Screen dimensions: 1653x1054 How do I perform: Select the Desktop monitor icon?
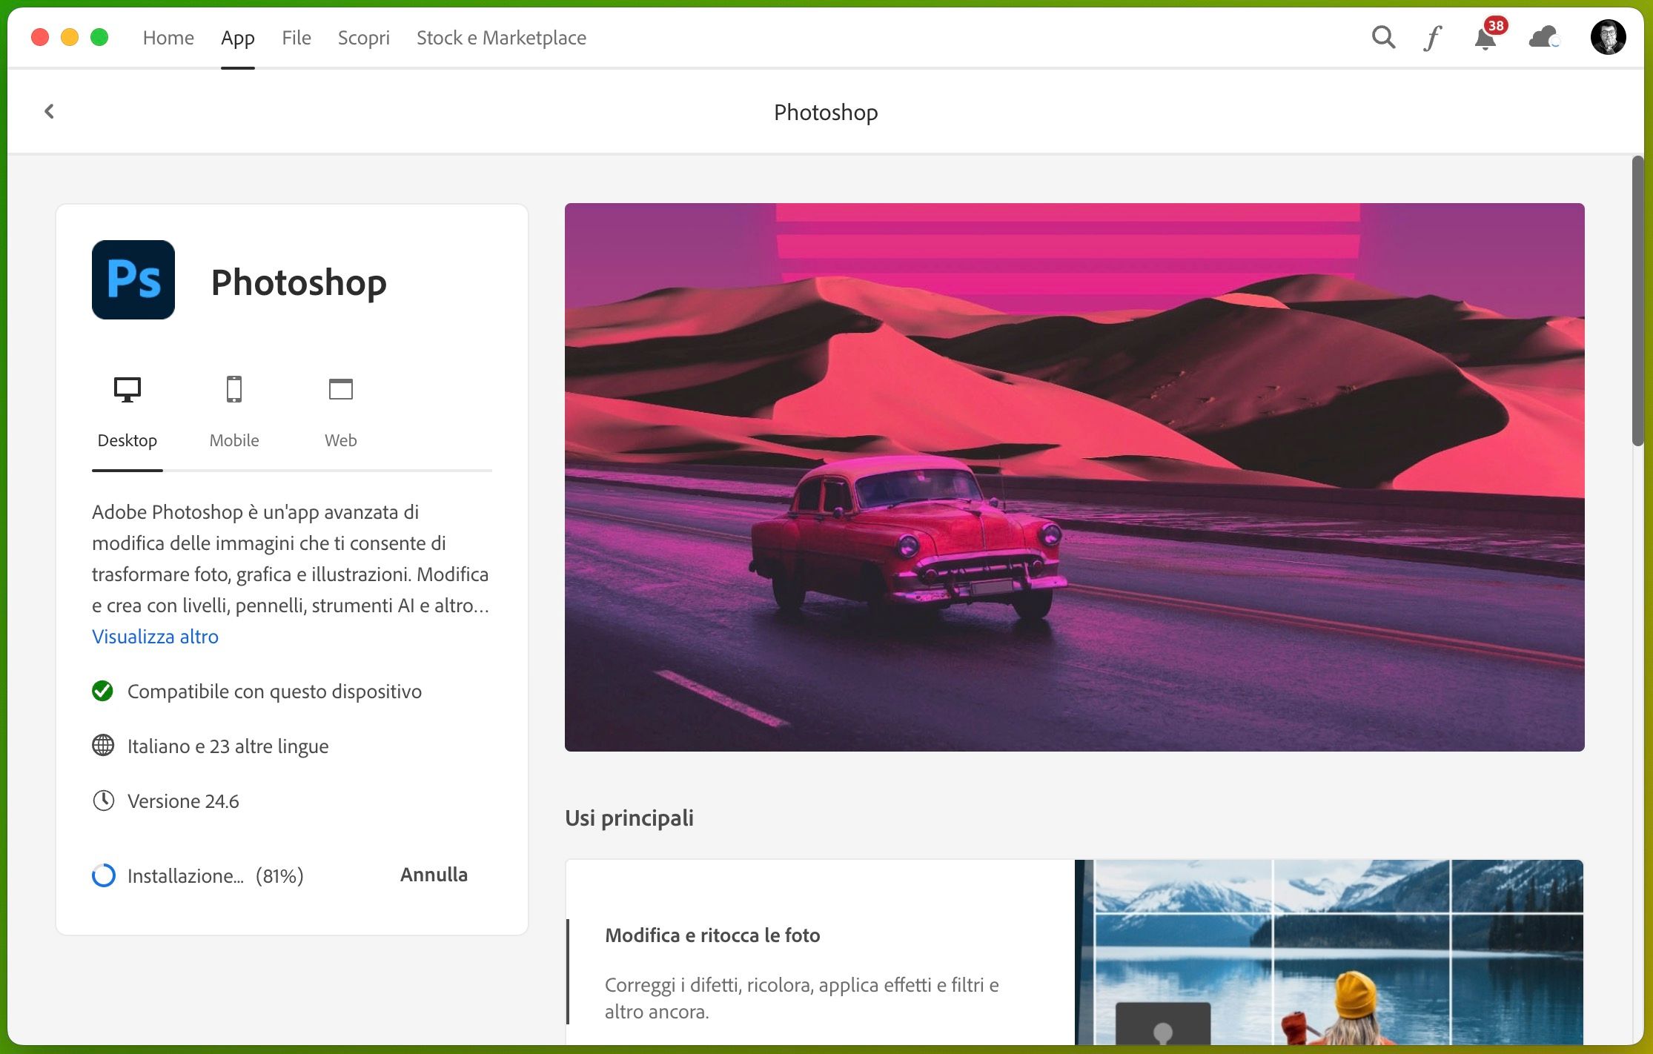click(x=127, y=389)
